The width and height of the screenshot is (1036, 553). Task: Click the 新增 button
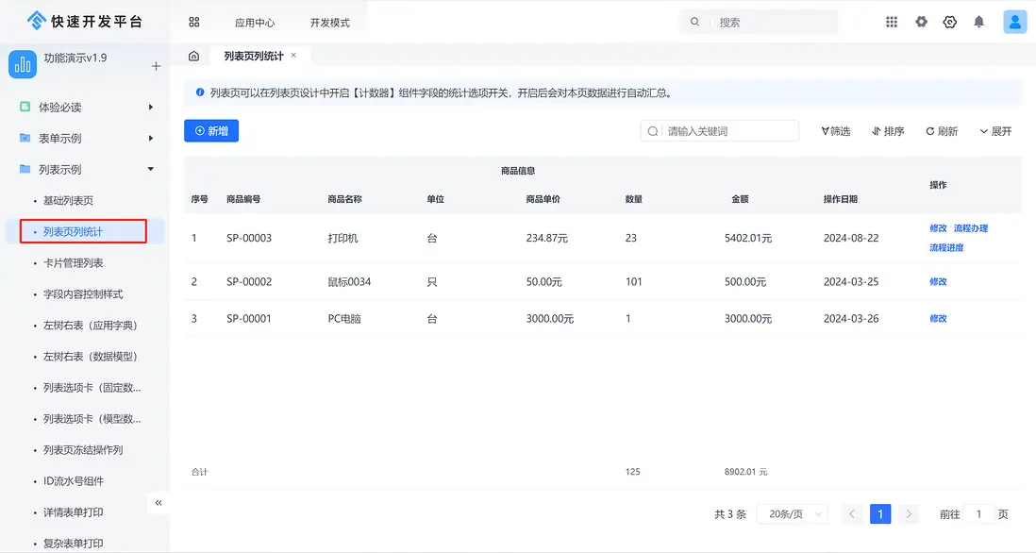(211, 131)
